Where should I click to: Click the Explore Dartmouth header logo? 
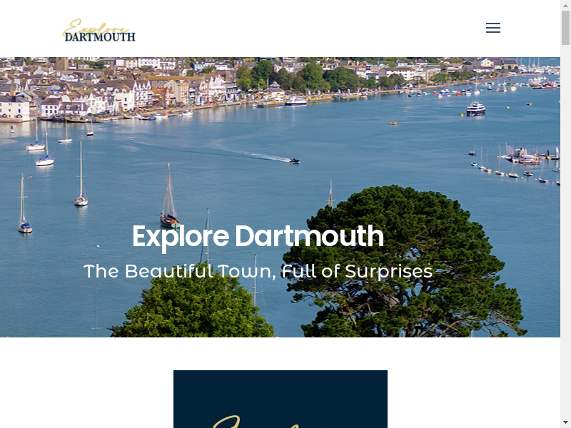[x=99, y=31]
